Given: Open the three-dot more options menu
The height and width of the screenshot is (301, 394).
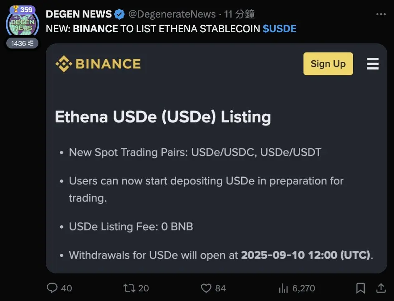Looking at the screenshot, I should pyautogui.click(x=381, y=14).
